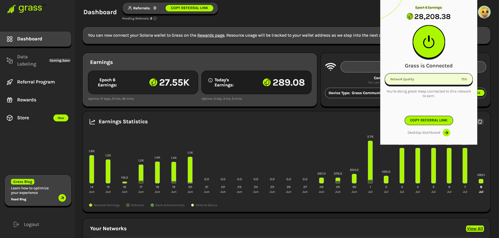Click the 28,208.38 earnings value

coord(432,17)
